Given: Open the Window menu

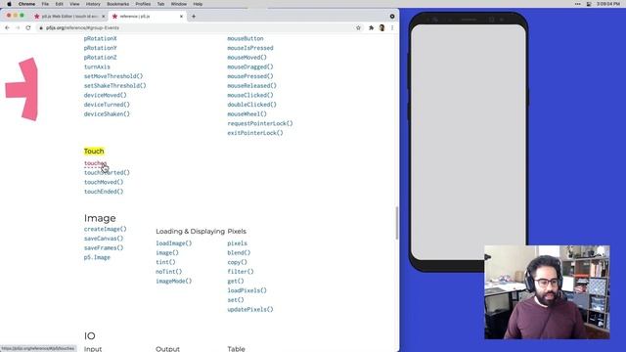Looking at the screenshot, I should [178, 4].
